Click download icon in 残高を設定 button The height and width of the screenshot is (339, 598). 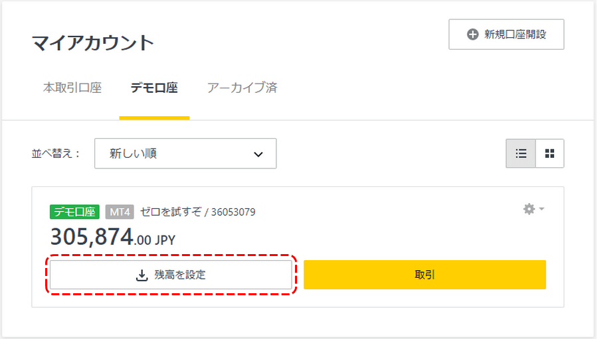[142, 275]
